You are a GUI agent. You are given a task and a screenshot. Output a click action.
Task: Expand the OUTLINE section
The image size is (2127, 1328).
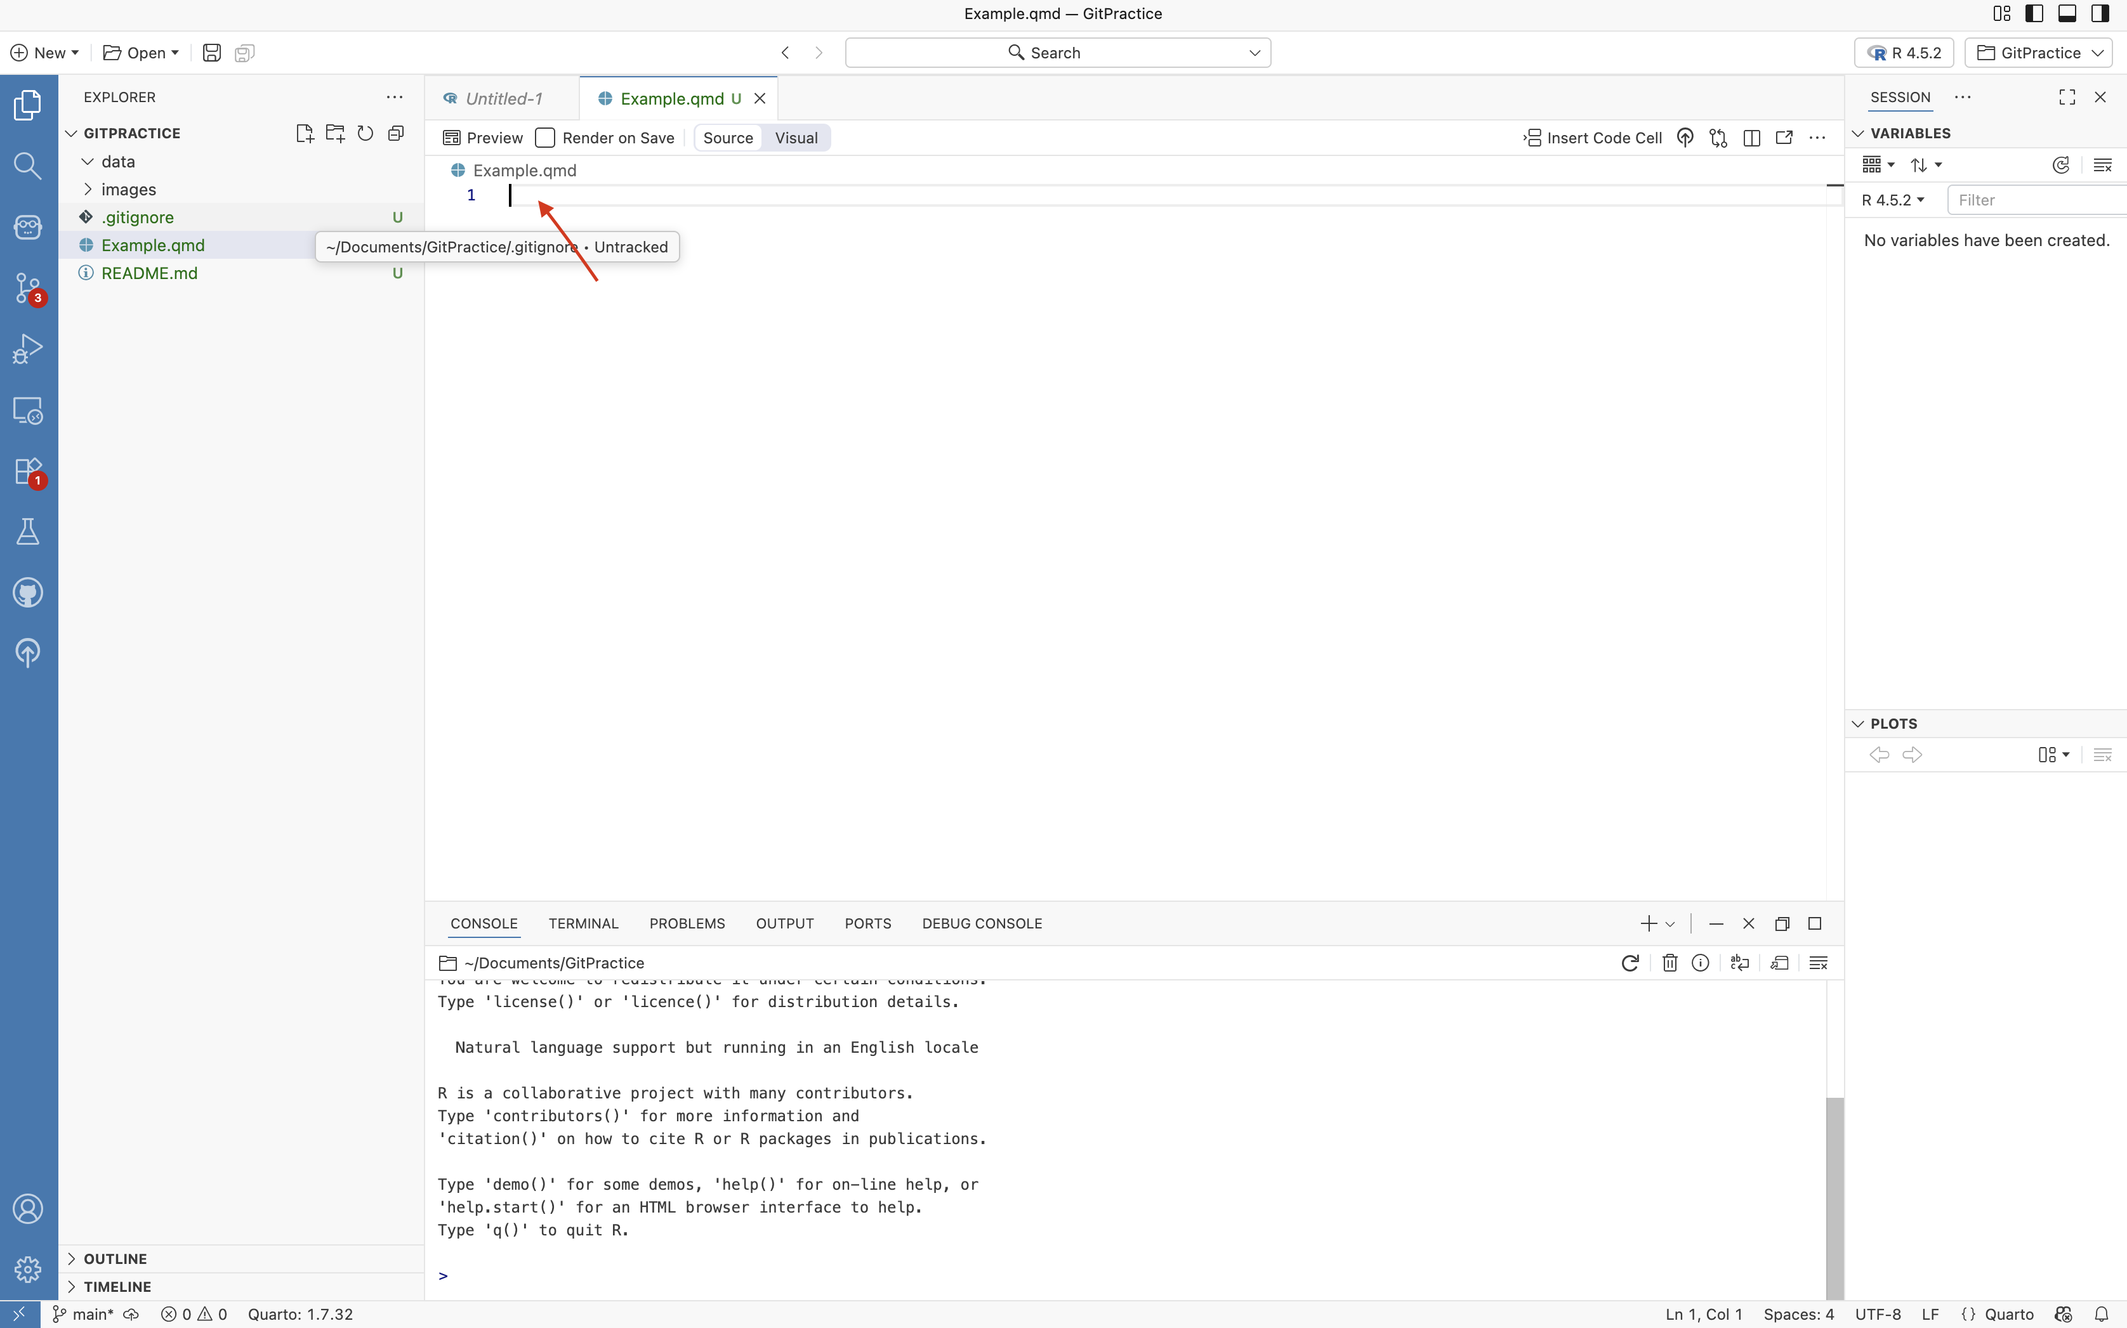[x=115, y=1259]
